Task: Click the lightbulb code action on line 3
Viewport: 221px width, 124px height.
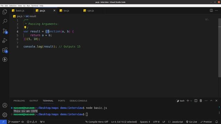Action: (x=25, y=28)
